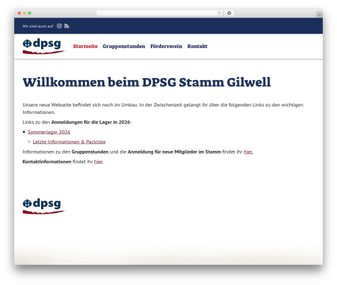Open the Kontakt menu item

[197, 46]
